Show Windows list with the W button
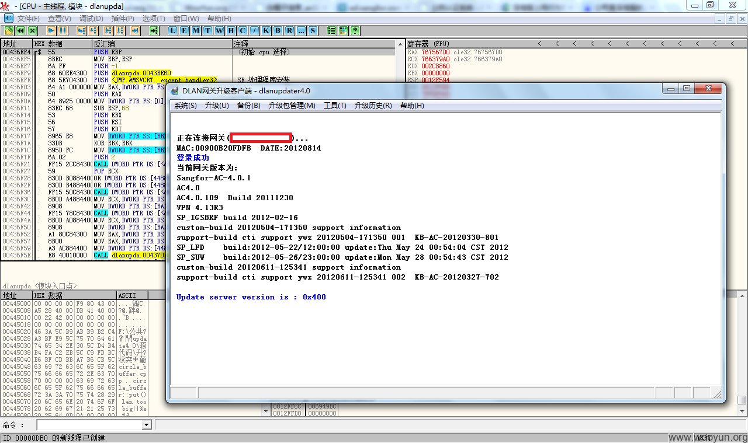Screen dimensions: 748x443 point(220,30)
